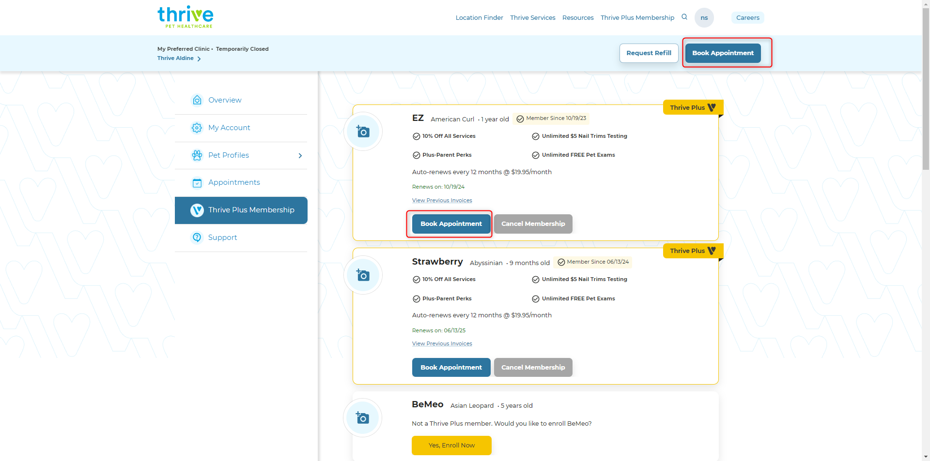Click the Pet Profiles paw icon

[197, 155]
